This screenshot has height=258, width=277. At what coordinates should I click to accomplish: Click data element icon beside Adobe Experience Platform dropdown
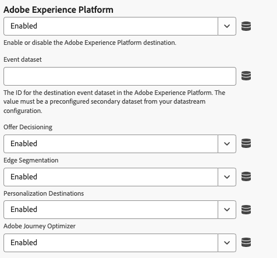coord(246,26)
